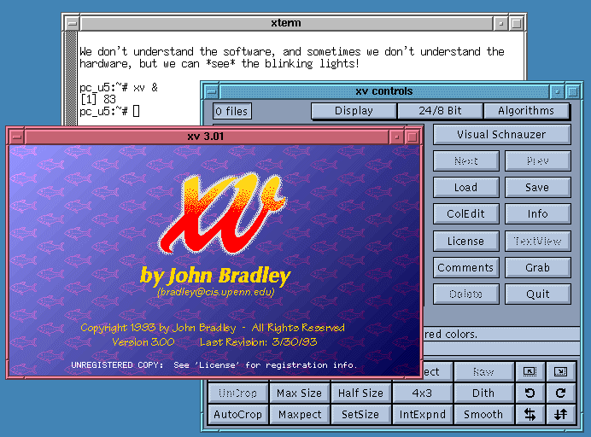Click the Next button

click(x=466, y=160)
